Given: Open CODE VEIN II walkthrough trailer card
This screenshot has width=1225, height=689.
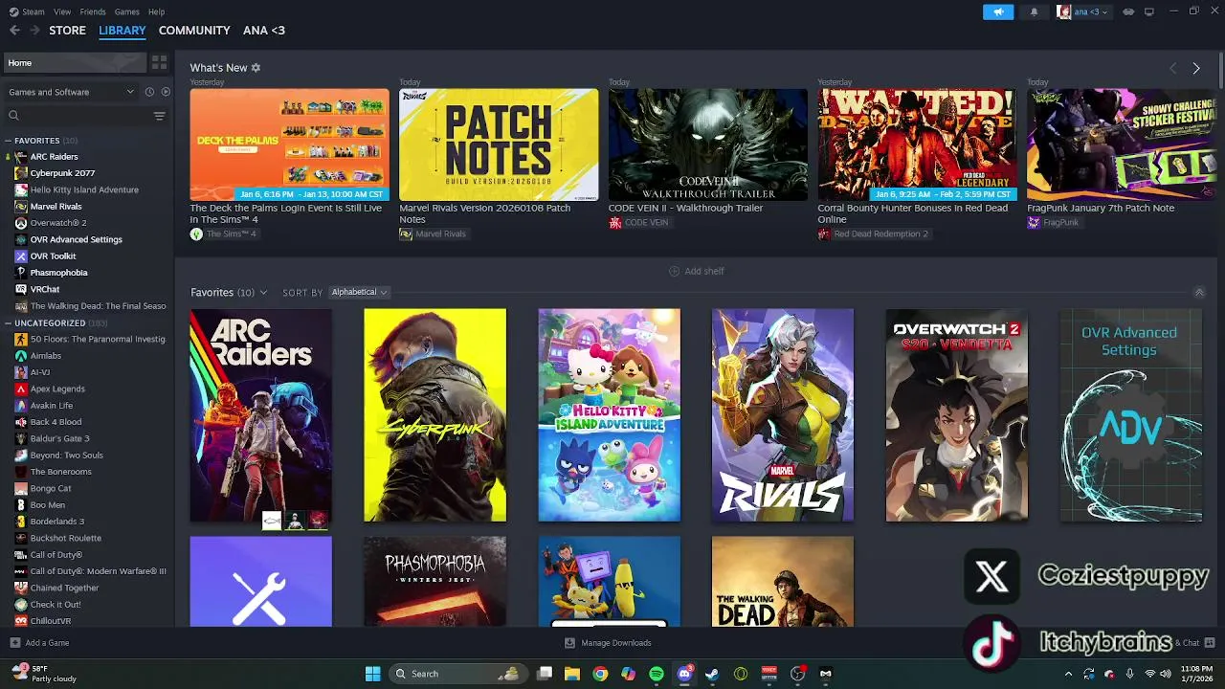Looking at the screenshot, I should pyautogui.click(x=707, y=144).
